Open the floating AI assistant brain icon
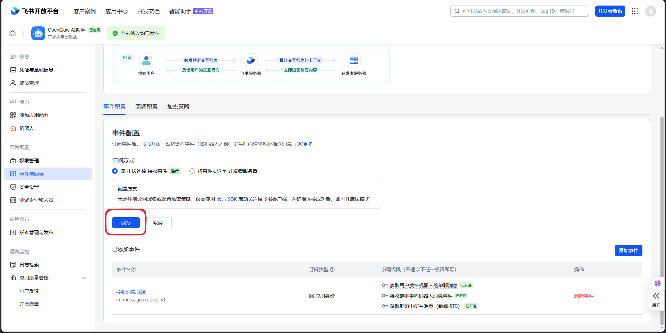666x333 pixels. point(657,283)
